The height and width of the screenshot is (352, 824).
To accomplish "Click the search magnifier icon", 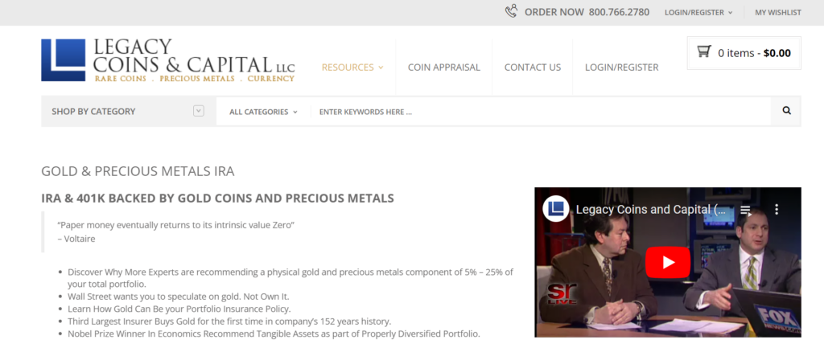I will 786,112.
